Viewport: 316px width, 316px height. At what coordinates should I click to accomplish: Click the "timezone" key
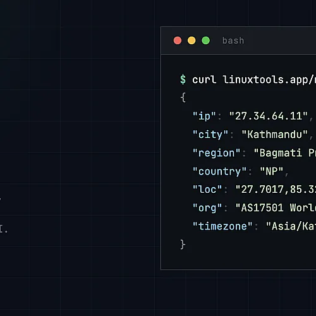coord(222,226)
